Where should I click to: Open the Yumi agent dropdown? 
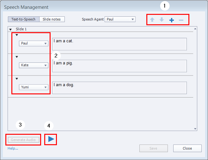(x=34, y=87)
